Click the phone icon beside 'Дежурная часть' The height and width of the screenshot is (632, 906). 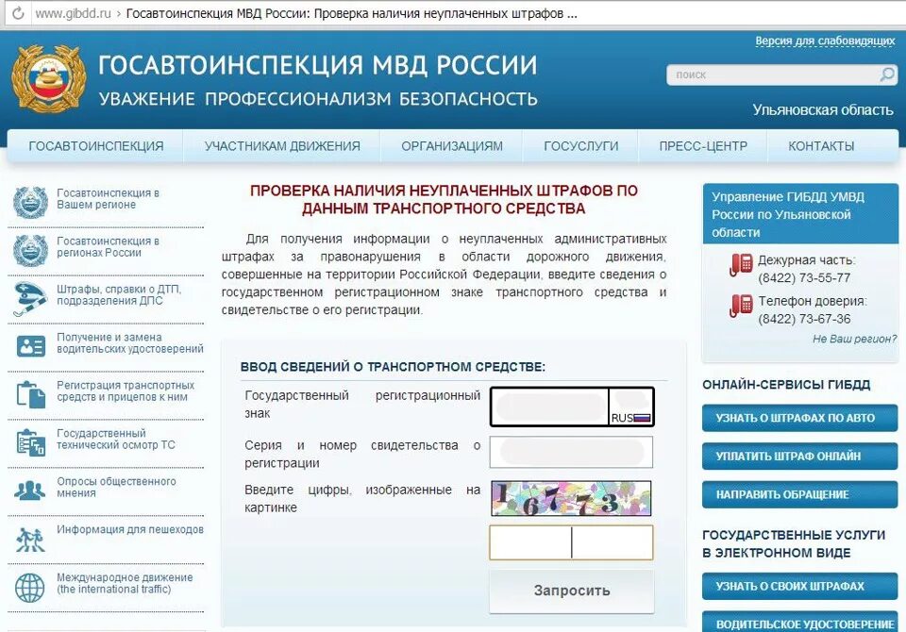coord(741,264)
